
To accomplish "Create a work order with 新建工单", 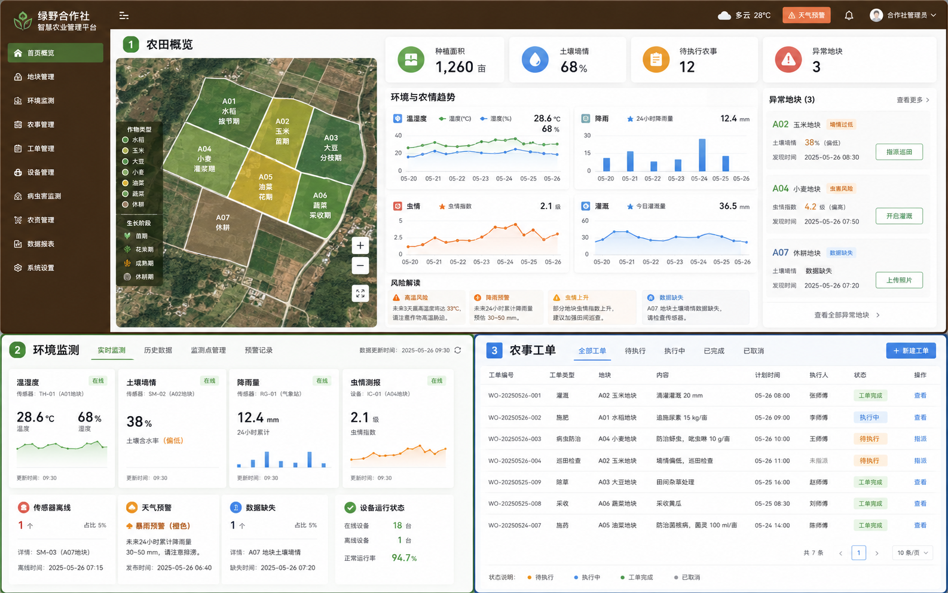I will point(911,351).
